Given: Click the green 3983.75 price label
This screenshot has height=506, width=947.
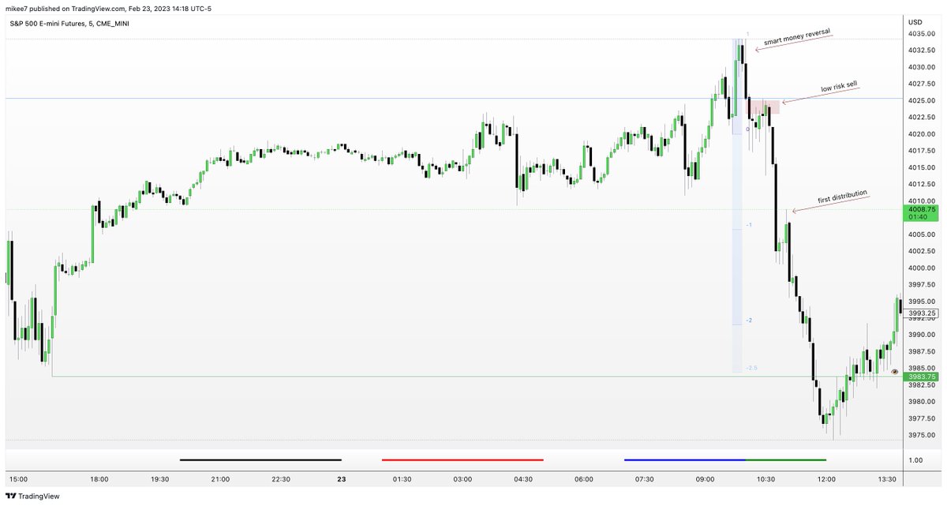Looking at the screenshot, I should (x=920, y=377).
